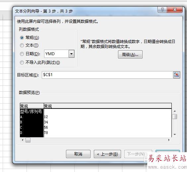Image resolution: width=187 pixels, height=172 pixels.
Task: Open the YMD date format dropdown
Action: click(x=71, y=54)
